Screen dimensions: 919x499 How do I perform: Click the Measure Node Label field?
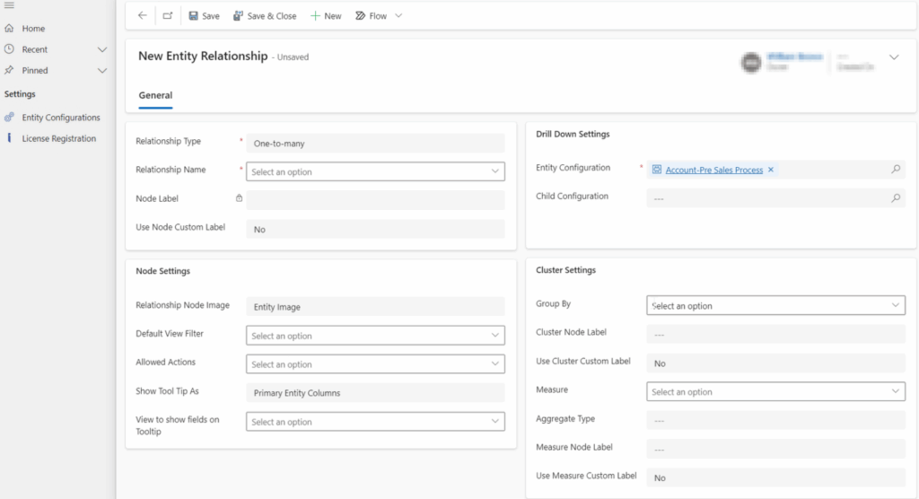pyautogui.click(x=775, y=449)
